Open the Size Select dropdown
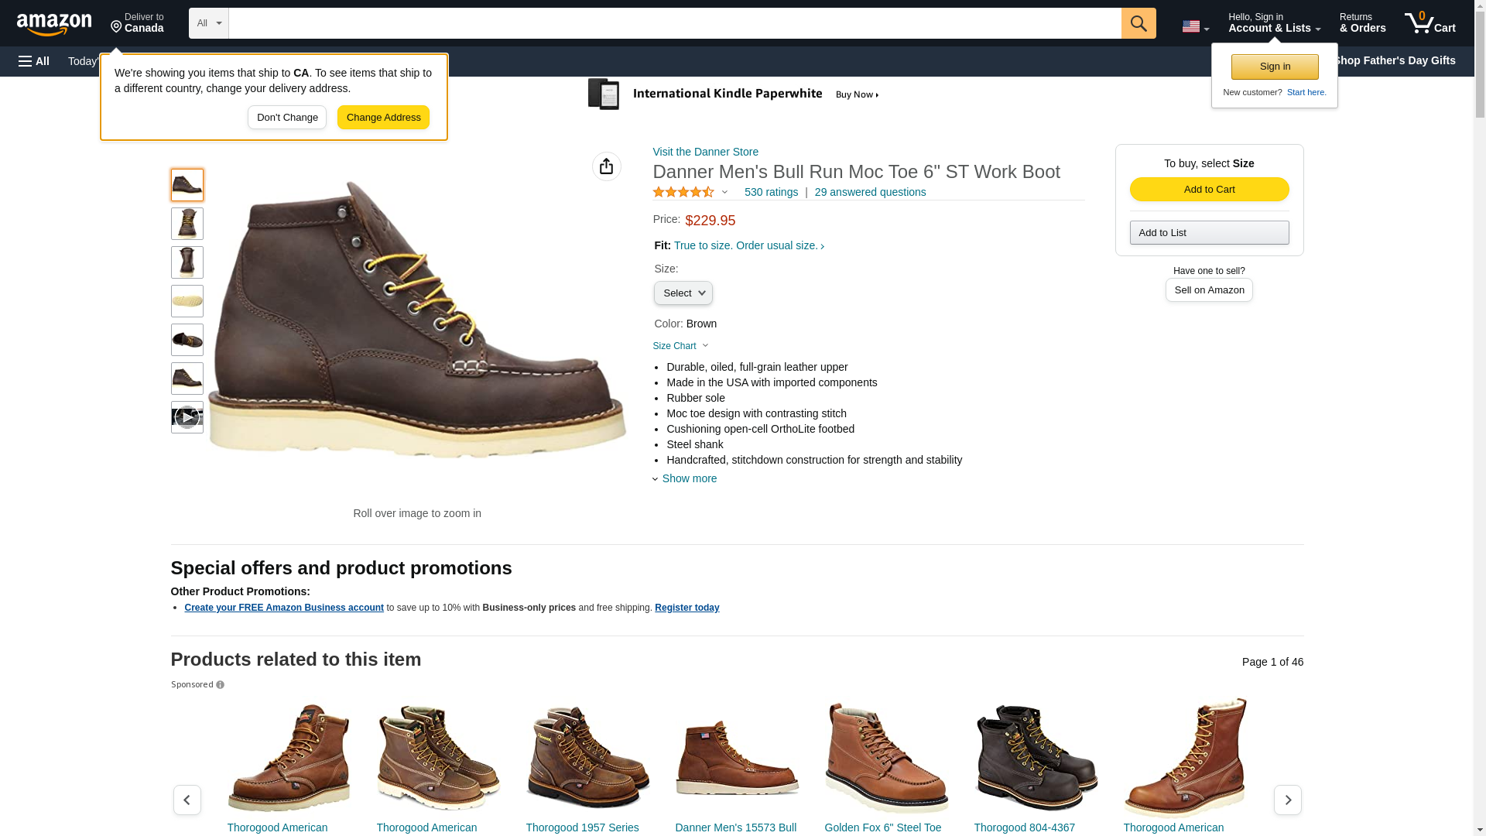1486x836 pixels. (x=683, y=293)
